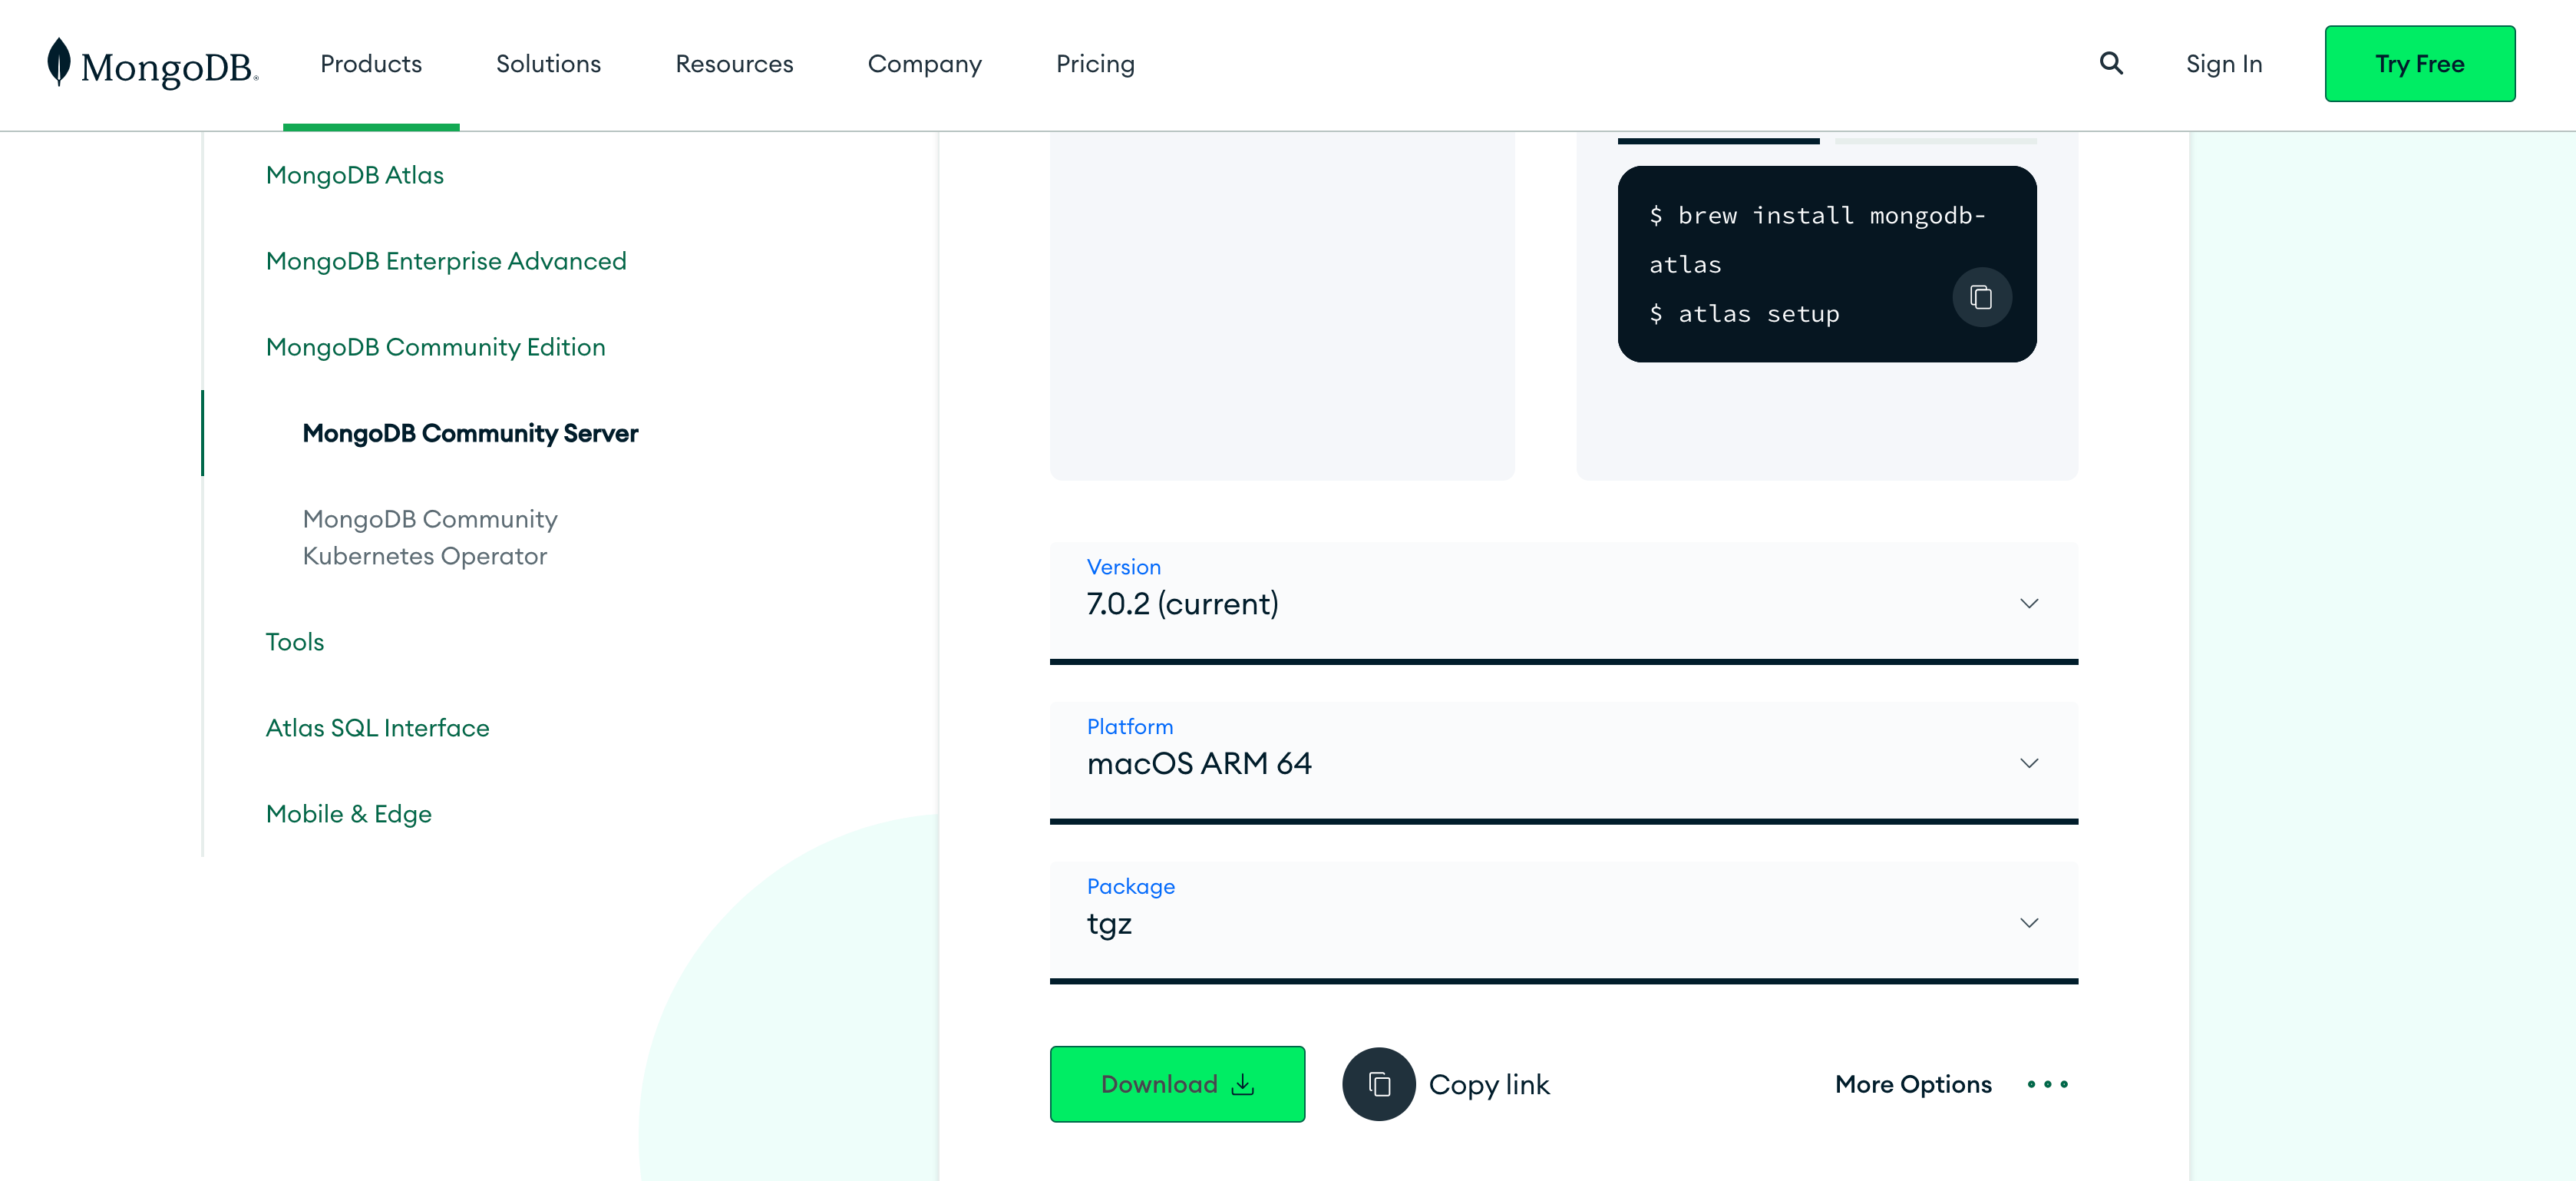Click the Try Free button
The height and width of the screenshot is (1181, 2576).
(x=2419, y=64)
